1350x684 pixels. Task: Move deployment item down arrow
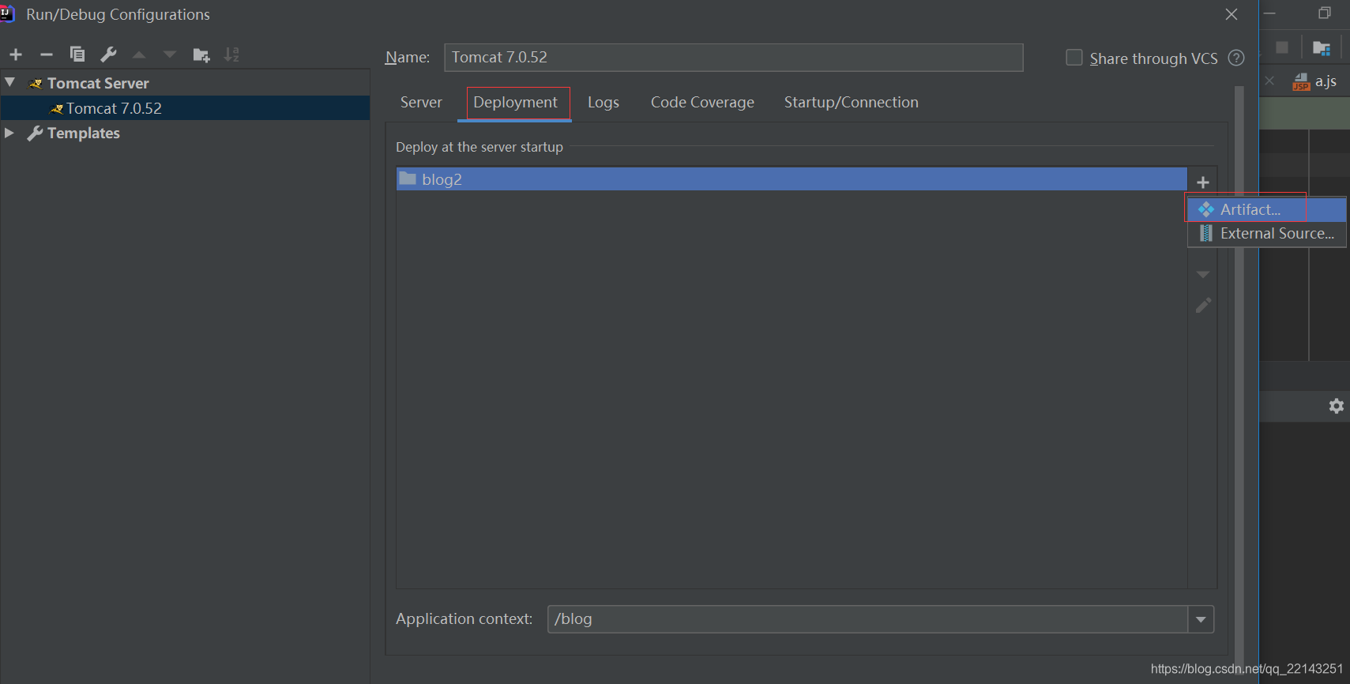pyautogui.click(x=1203, y=274)
